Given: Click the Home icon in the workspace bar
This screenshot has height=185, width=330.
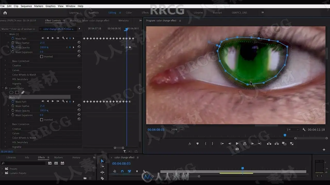Looking at the screenshot, I should point(5,13).
